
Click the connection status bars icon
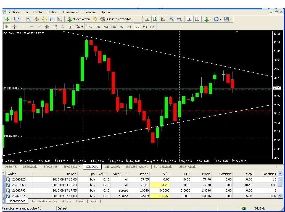pyautogui.click(x=244, y=208)
